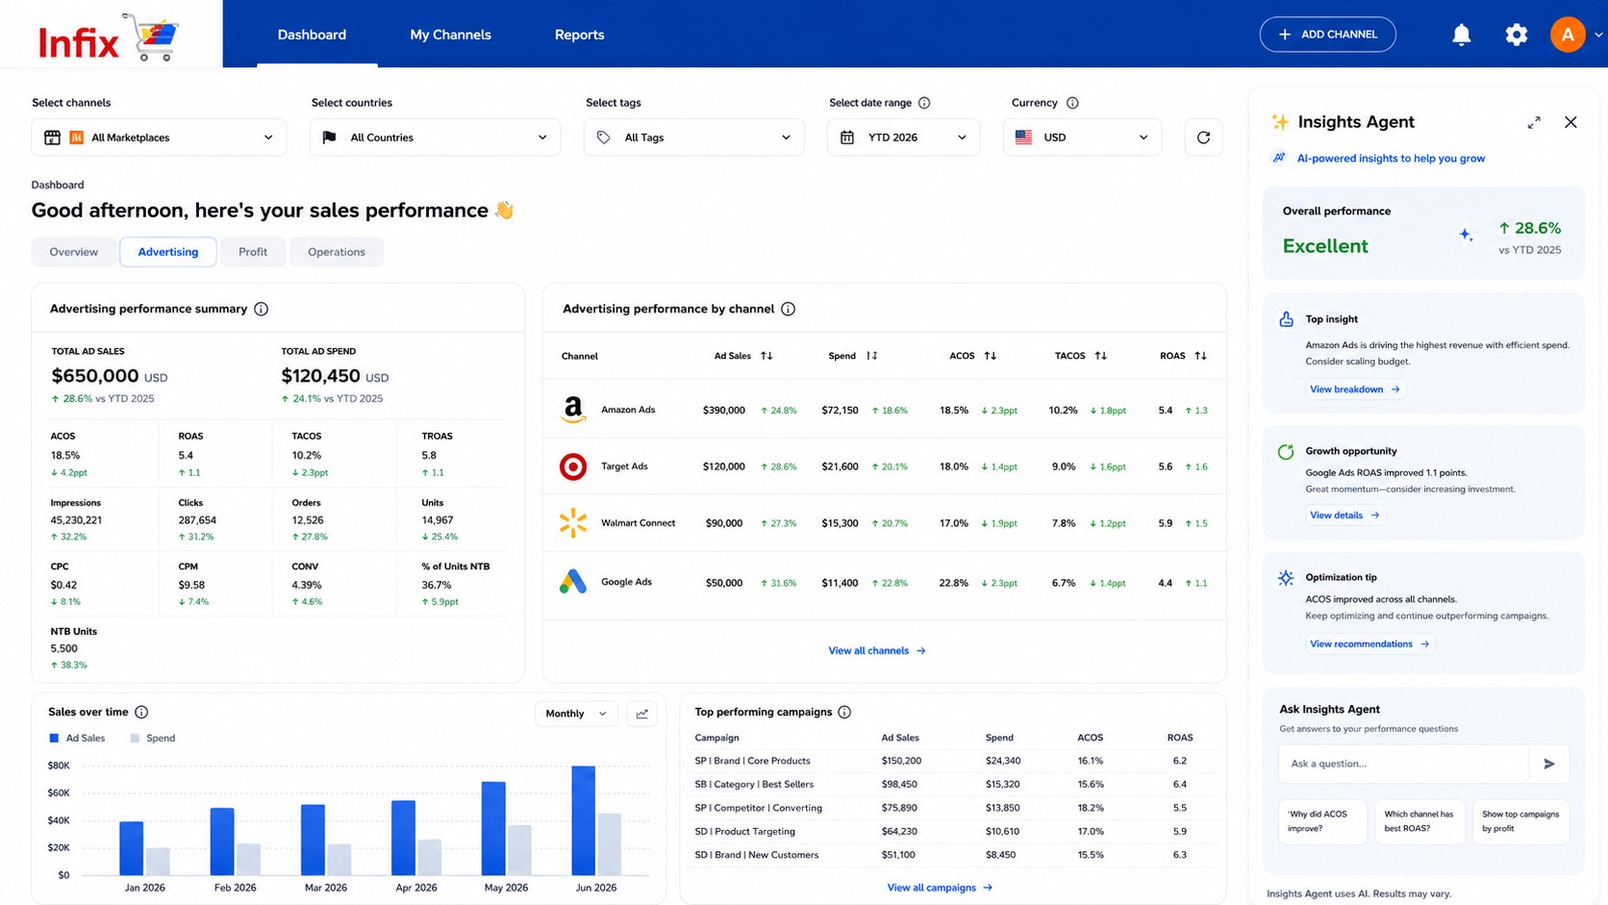This screenshot has height=905, width=1608.
Task: Open the USD currency dropdown
Action: pos(1082,138)
